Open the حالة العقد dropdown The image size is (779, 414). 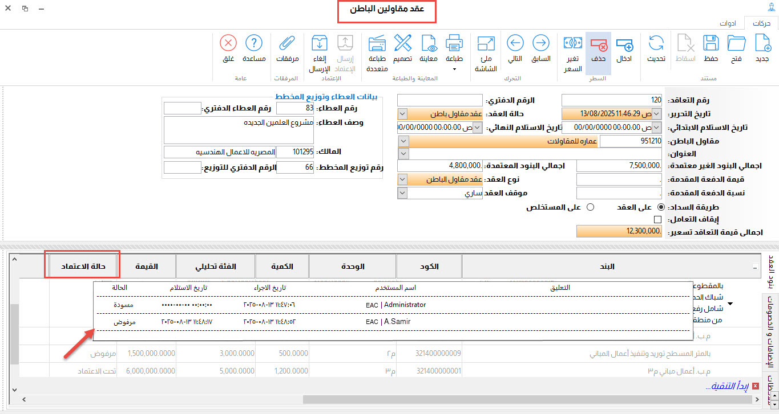point(402,114)
